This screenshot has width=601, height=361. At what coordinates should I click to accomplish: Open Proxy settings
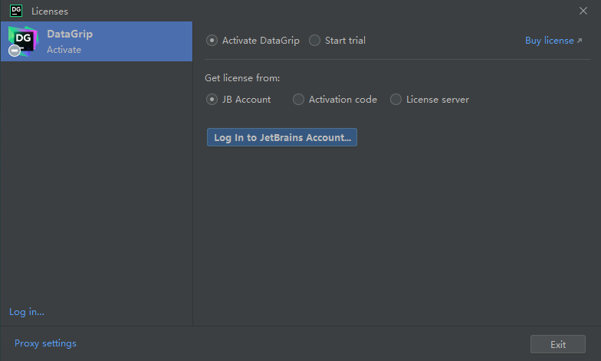click(x=45, y=343)
